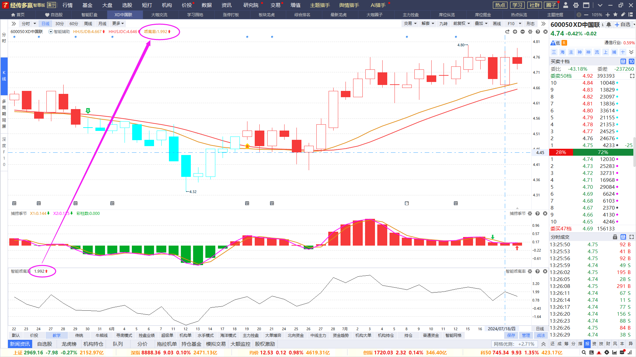Open main chart indicator settings gear
Screen dimensions: 636x357
(x=530, y=32)
